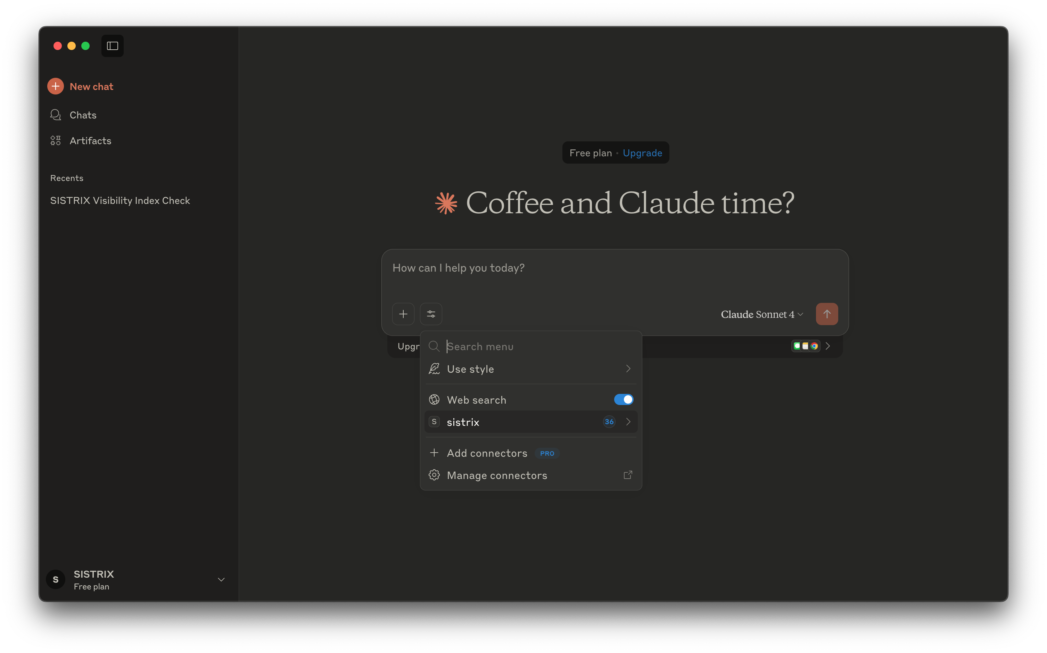Toggle Web search off

click(x=623, y=399)
